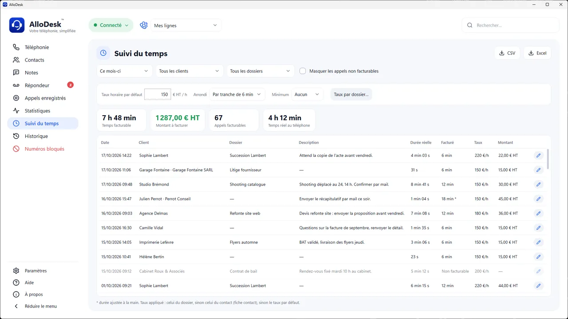Click the Rechercher search field
Image resolution: width=568 pixels, height=319 pixels.
[x=510, y=25]
